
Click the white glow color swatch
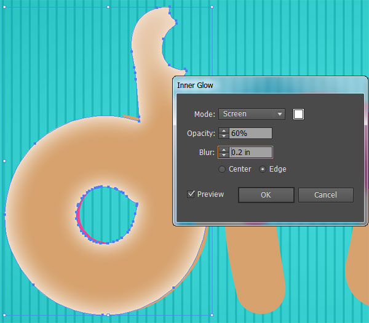tap(299, 114)
